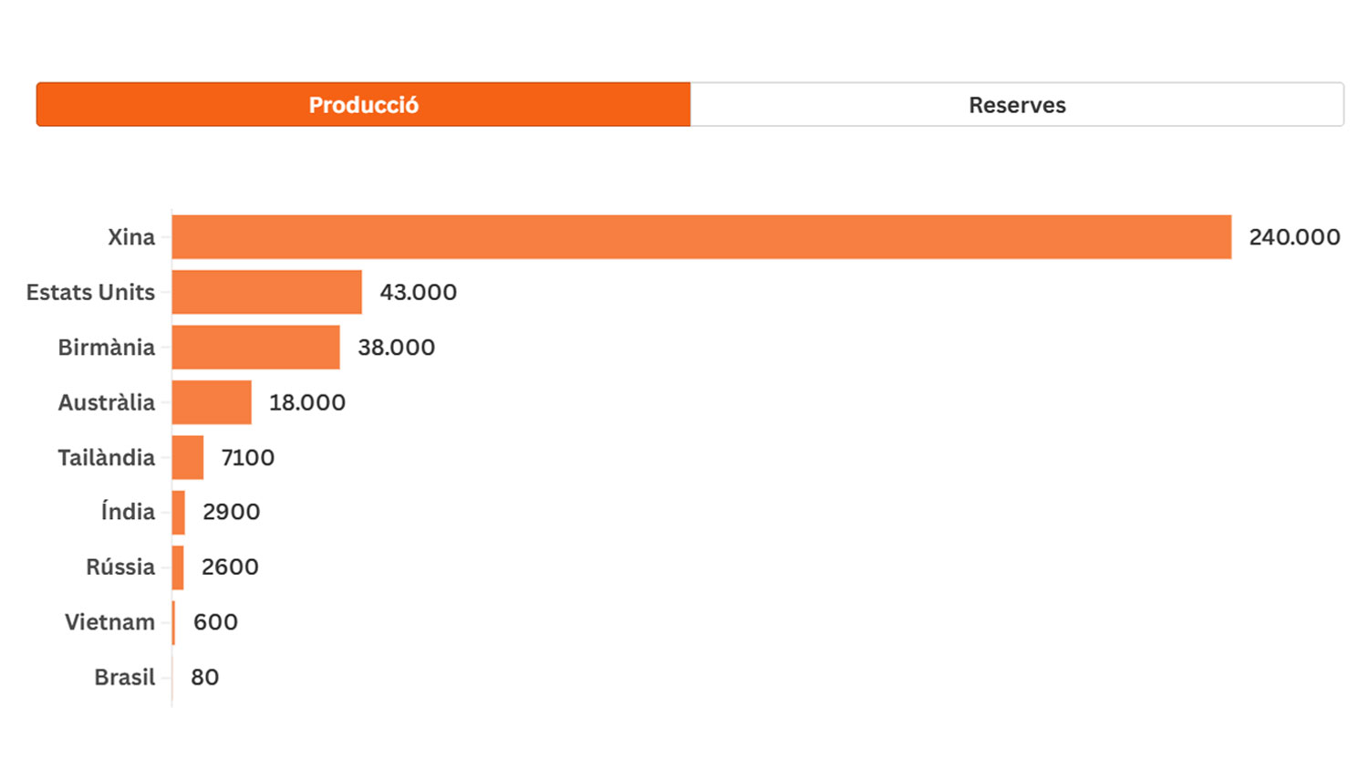Select the 43.000 value label
This screenshot has height=770, width=1368.
[418, 292]
